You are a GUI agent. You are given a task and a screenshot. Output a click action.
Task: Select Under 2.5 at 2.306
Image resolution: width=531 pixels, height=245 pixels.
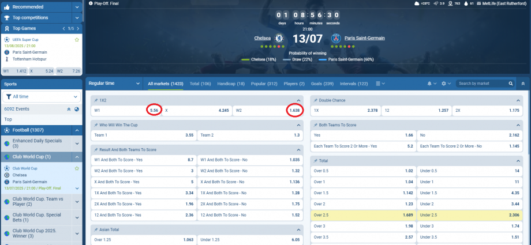[x=469, y=214]
